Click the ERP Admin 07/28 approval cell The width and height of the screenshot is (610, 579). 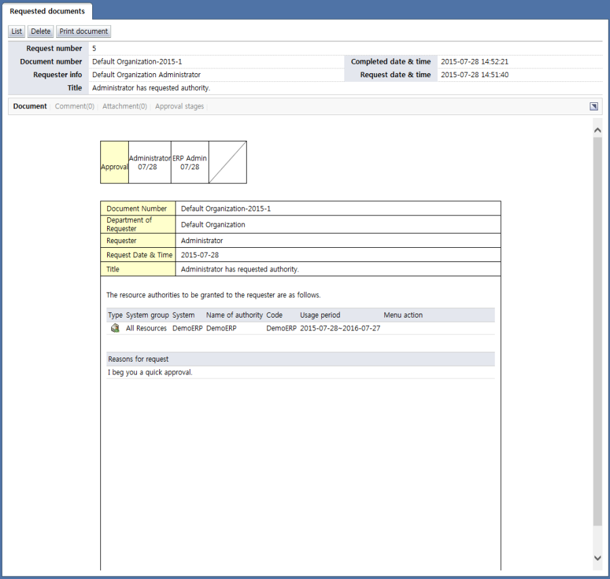[x=190, y=163]
